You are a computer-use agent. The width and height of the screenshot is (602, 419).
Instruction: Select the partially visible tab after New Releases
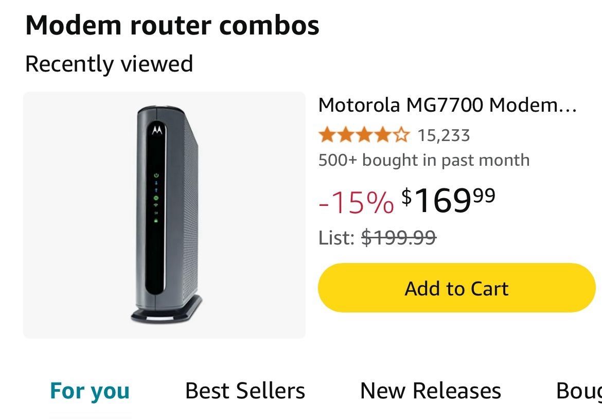579,391
